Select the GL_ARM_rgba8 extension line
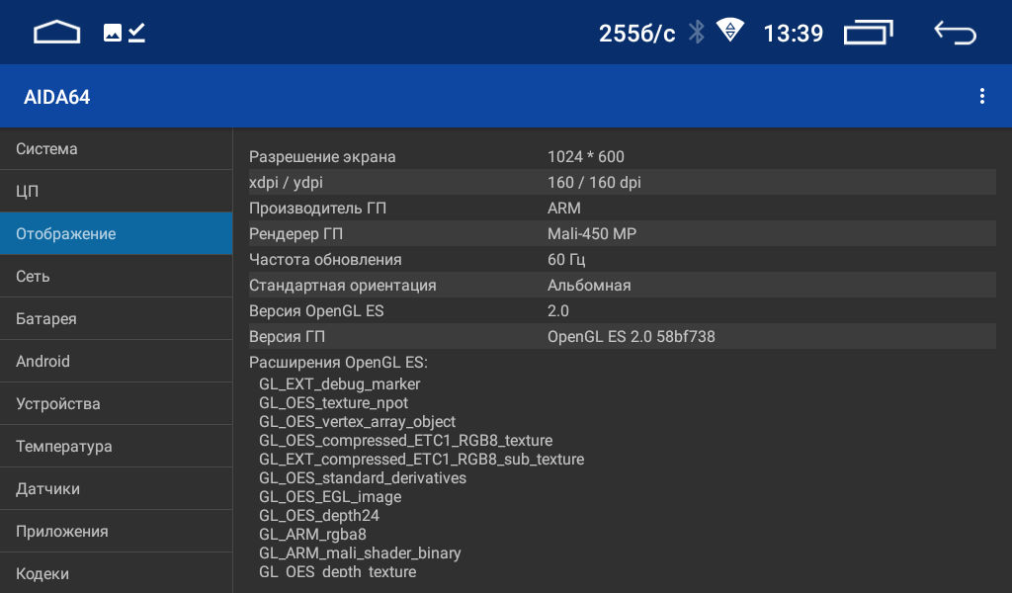Screen dimensions: 1012x593 pyautogui.click(x=312, y=535)
